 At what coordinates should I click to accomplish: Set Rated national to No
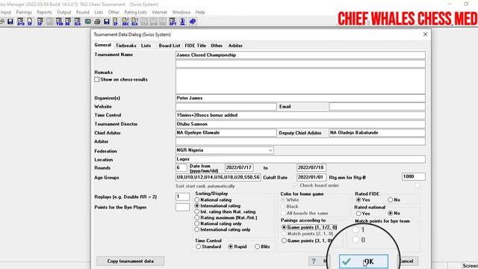click(390, 213)
